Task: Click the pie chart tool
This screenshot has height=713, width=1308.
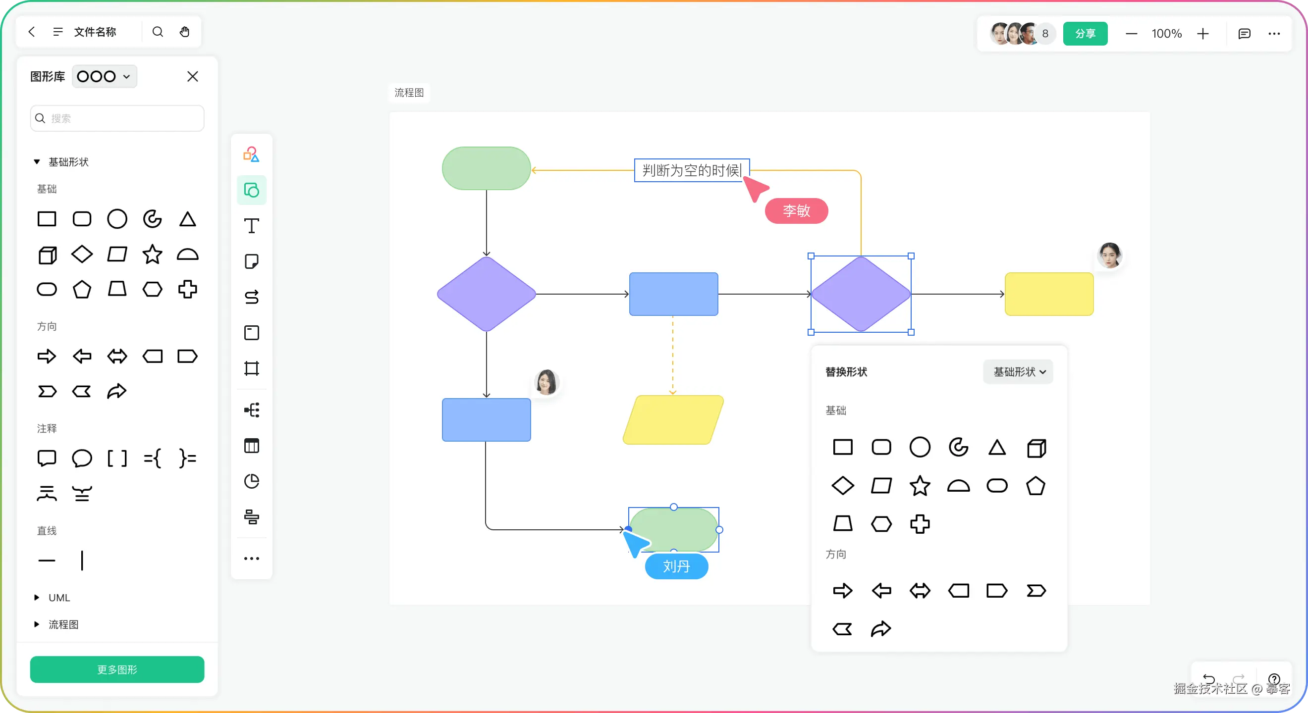Action: [251, 481]
